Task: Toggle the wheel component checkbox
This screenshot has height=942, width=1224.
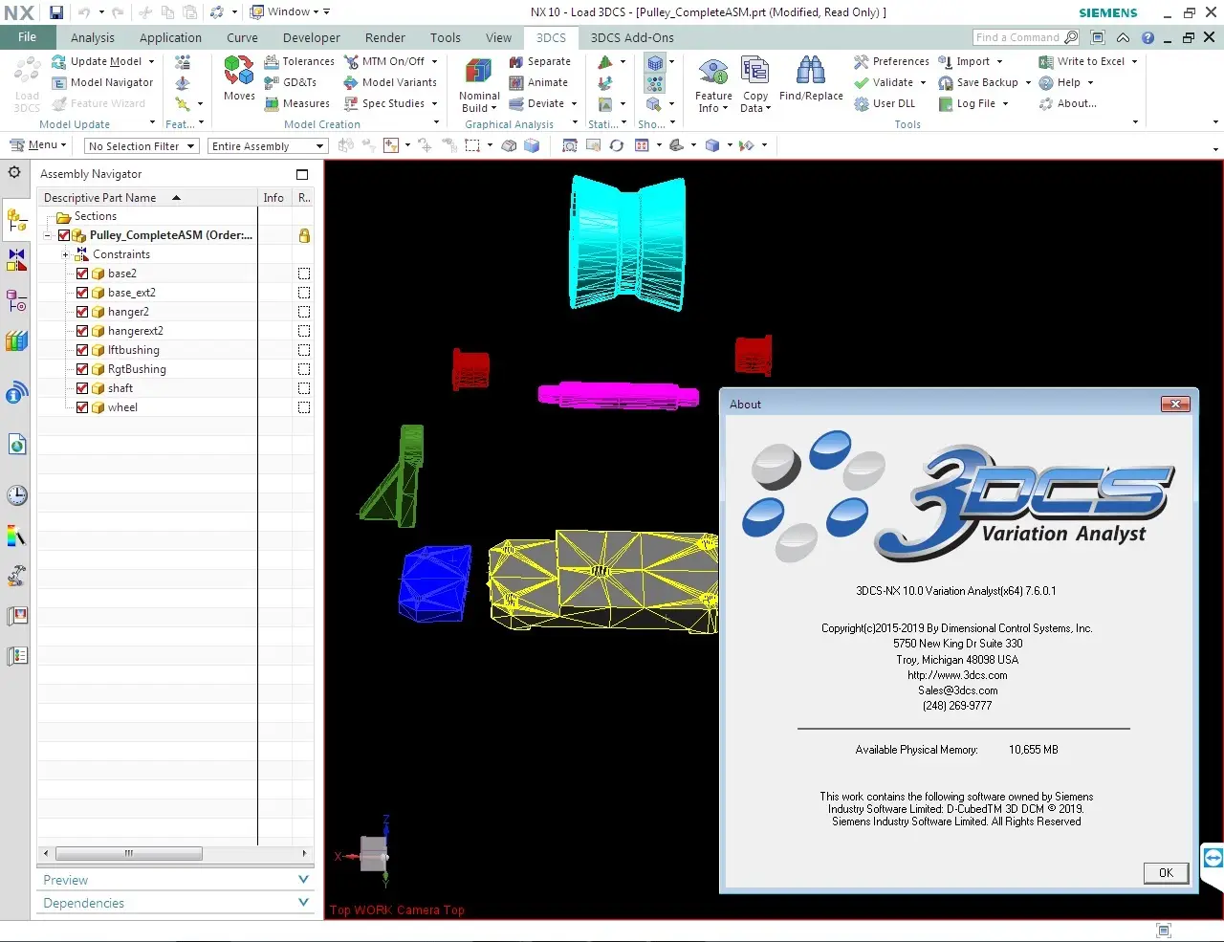Action: [x=82, y=407]
